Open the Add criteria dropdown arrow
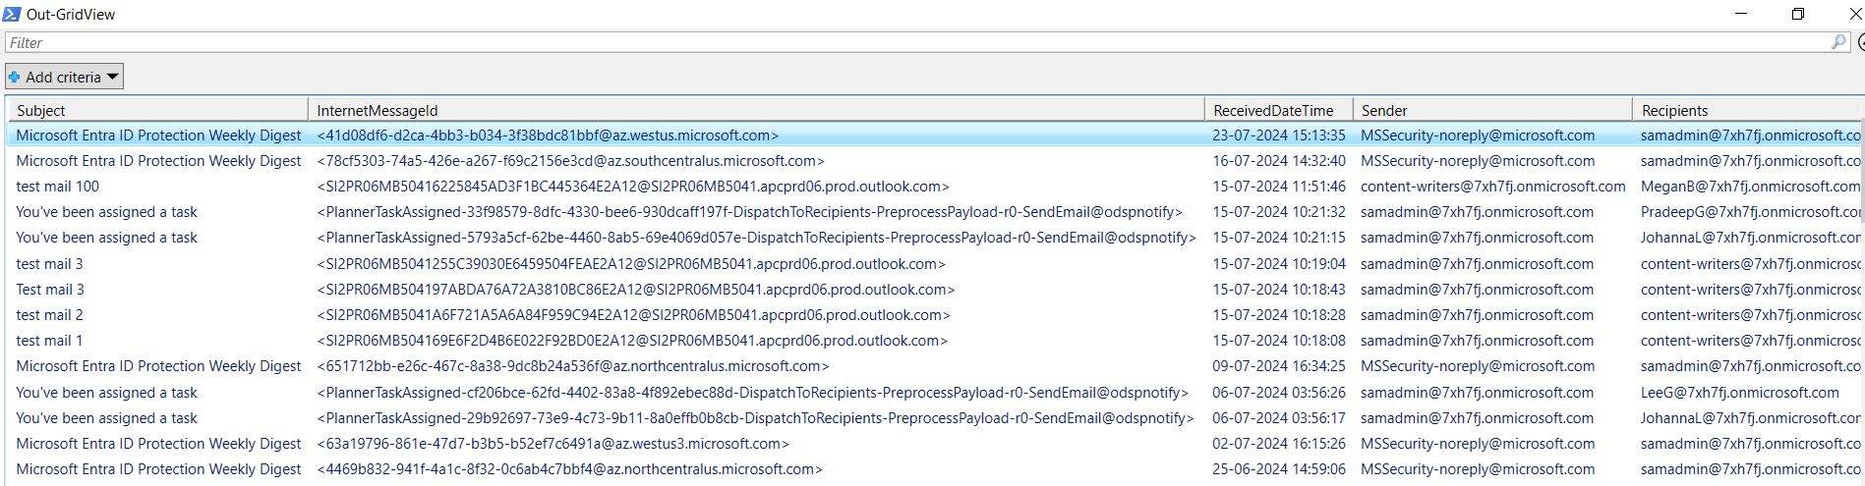Screen dimensions: 1865x486 (112, 77)
